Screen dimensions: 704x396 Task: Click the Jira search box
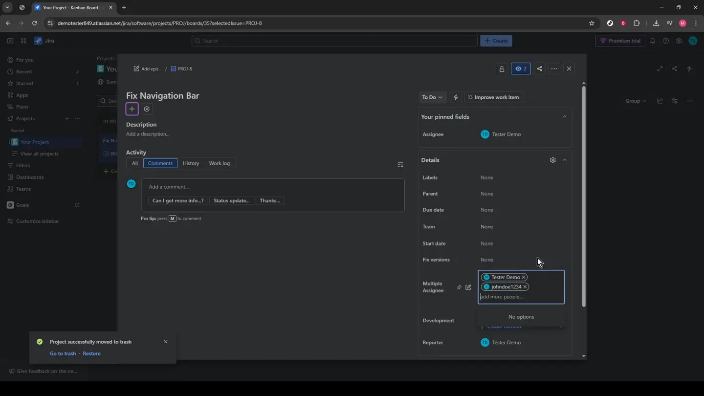click(x=334, y=41)
